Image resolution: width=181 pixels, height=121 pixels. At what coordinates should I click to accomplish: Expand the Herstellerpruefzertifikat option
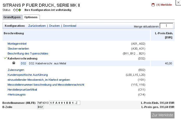tap(22, 90)
